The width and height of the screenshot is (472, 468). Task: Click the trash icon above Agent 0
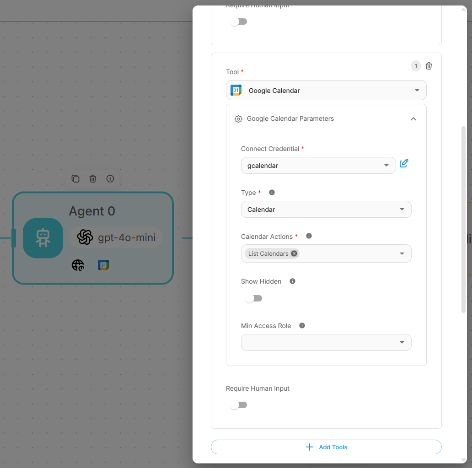(93, 179)
